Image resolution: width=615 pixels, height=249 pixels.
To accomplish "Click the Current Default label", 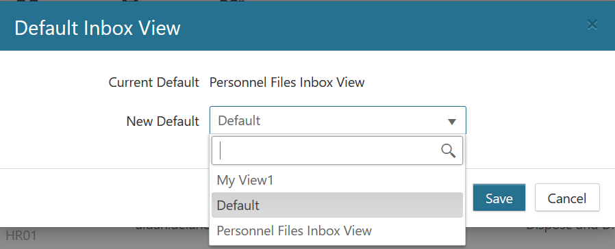I will [x=153, y=83].
